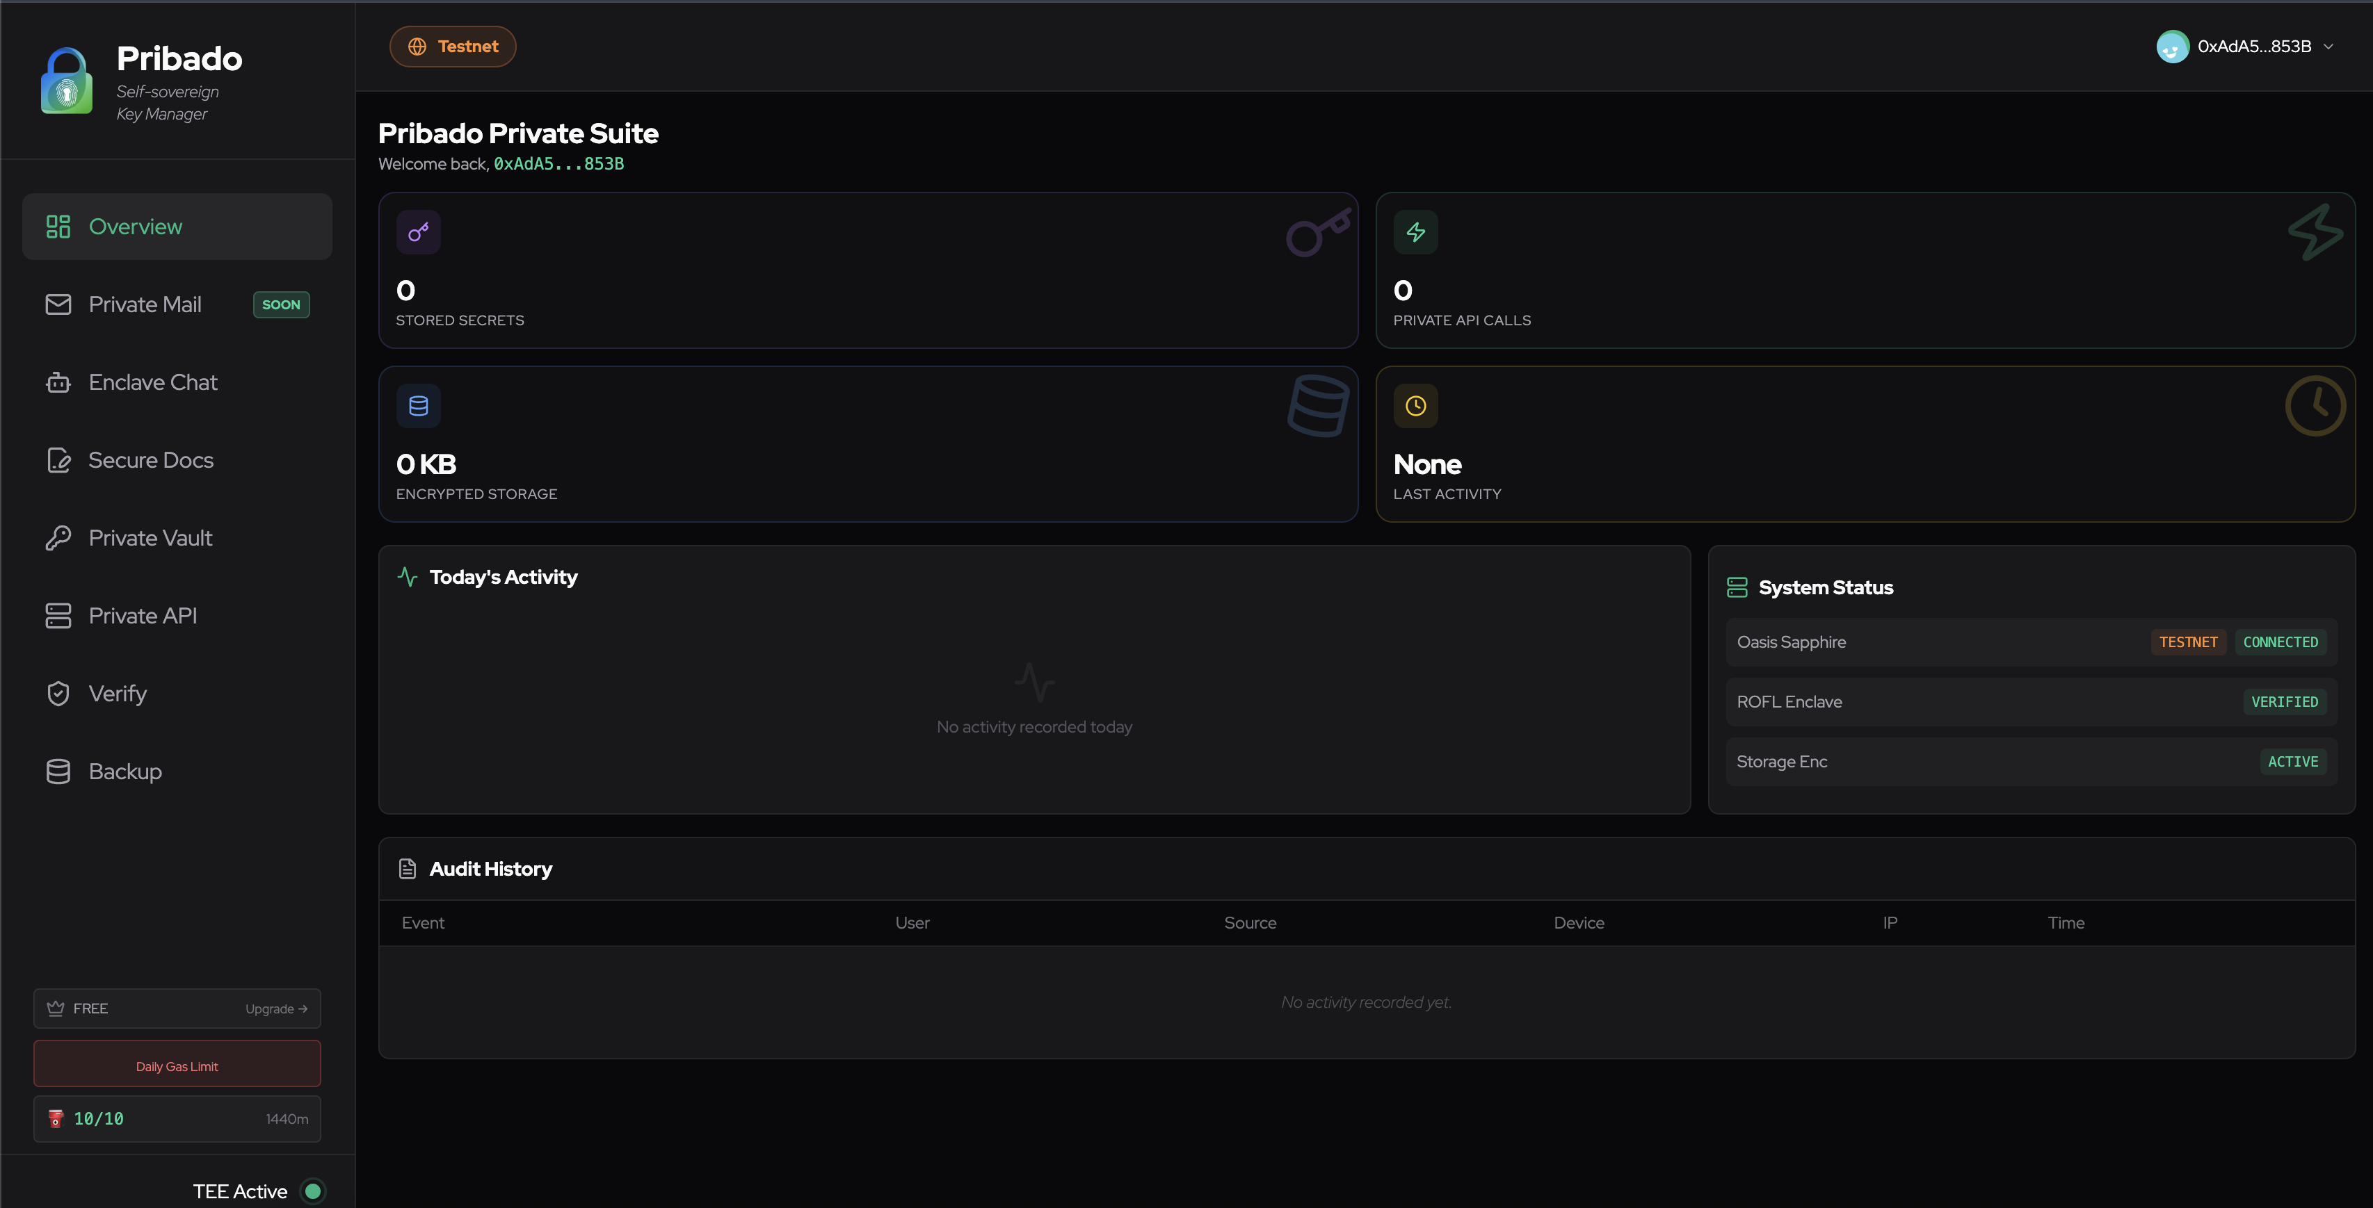
Task: Check the 10/10 daily gas limit meter
Action: [97, 1119]
